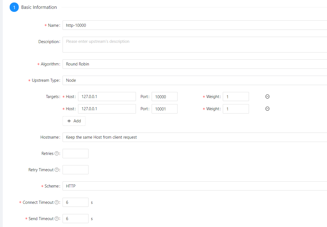Open the Algorithm dropdown showing Round Robin

coord(195,64)
